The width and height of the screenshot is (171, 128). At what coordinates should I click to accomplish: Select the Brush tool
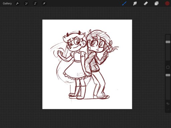(x=124, y=3)
